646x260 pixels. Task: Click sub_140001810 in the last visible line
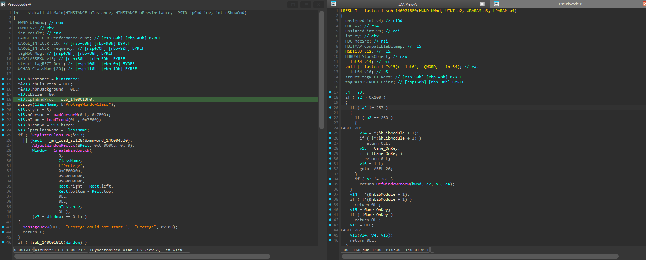click(x=48, y=242)
